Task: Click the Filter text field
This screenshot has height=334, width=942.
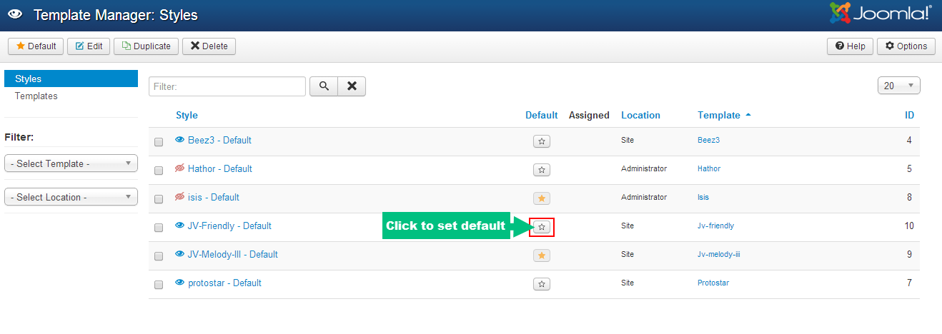Action: click(x=227, y=86)
